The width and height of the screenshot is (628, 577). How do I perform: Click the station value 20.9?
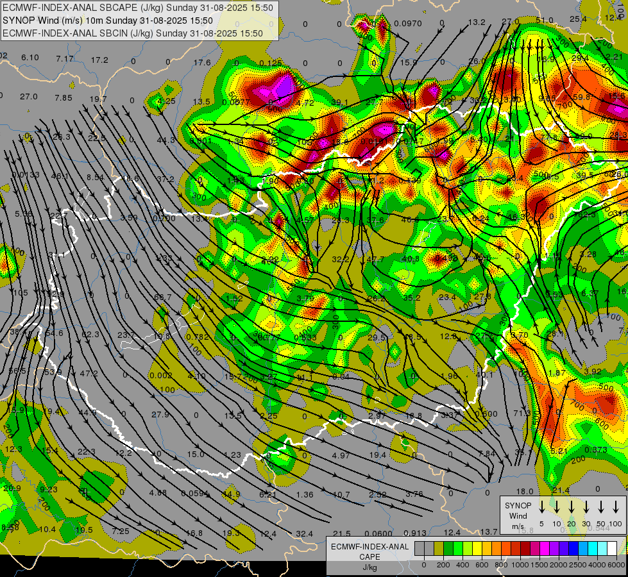[x=12, y=488]
